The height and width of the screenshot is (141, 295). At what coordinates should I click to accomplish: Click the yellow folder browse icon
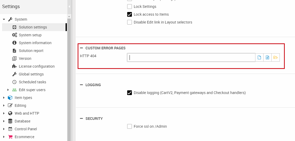pyautogui.click(x=276, y=57)
